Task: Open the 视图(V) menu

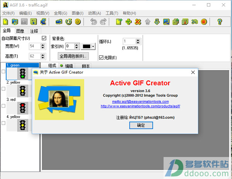Action: 43,13
